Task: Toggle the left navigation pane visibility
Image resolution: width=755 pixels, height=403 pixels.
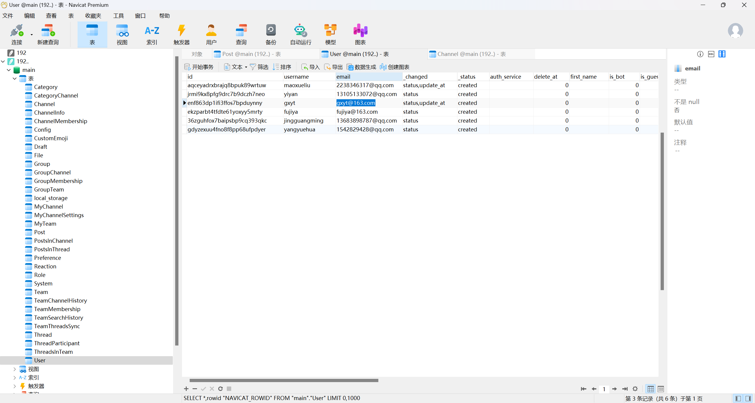Action: [738, 399]
